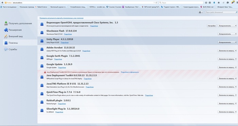Viewport: 238px width, 126px height.
Task: Click the Google Update plugin icon
Action: (x=42, y=66)
